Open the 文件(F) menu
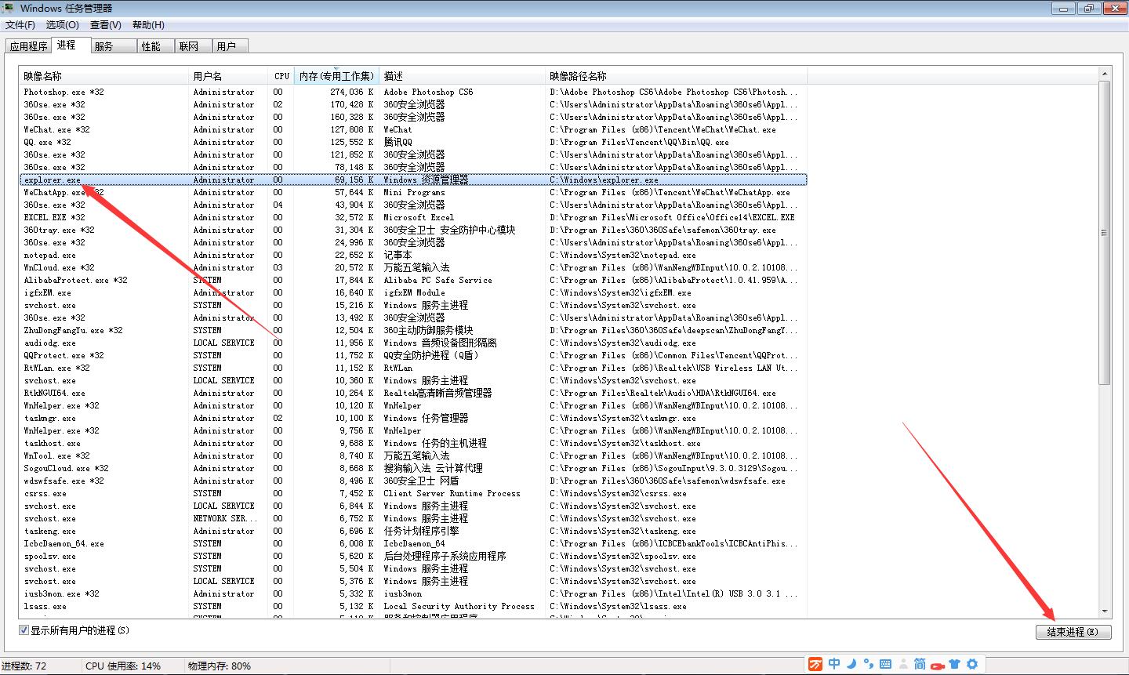1129x675 pixels. click(x=20, y=25)
